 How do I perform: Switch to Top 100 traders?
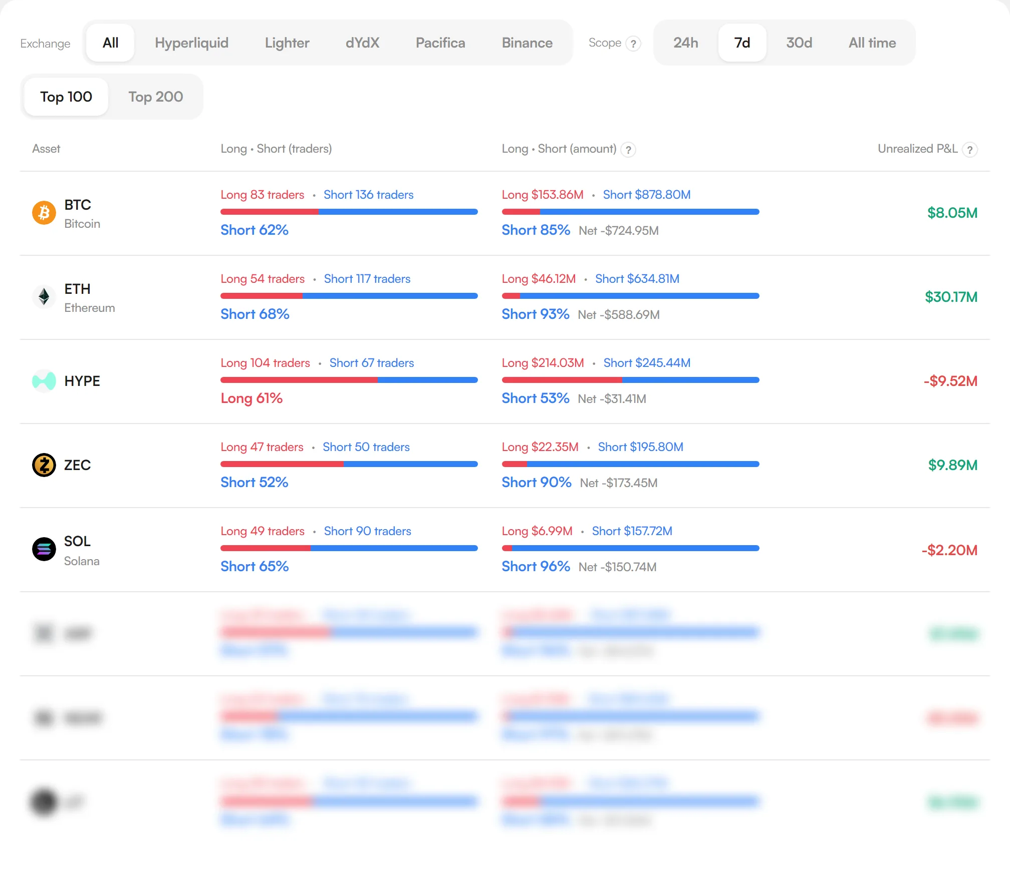point(66,97)
